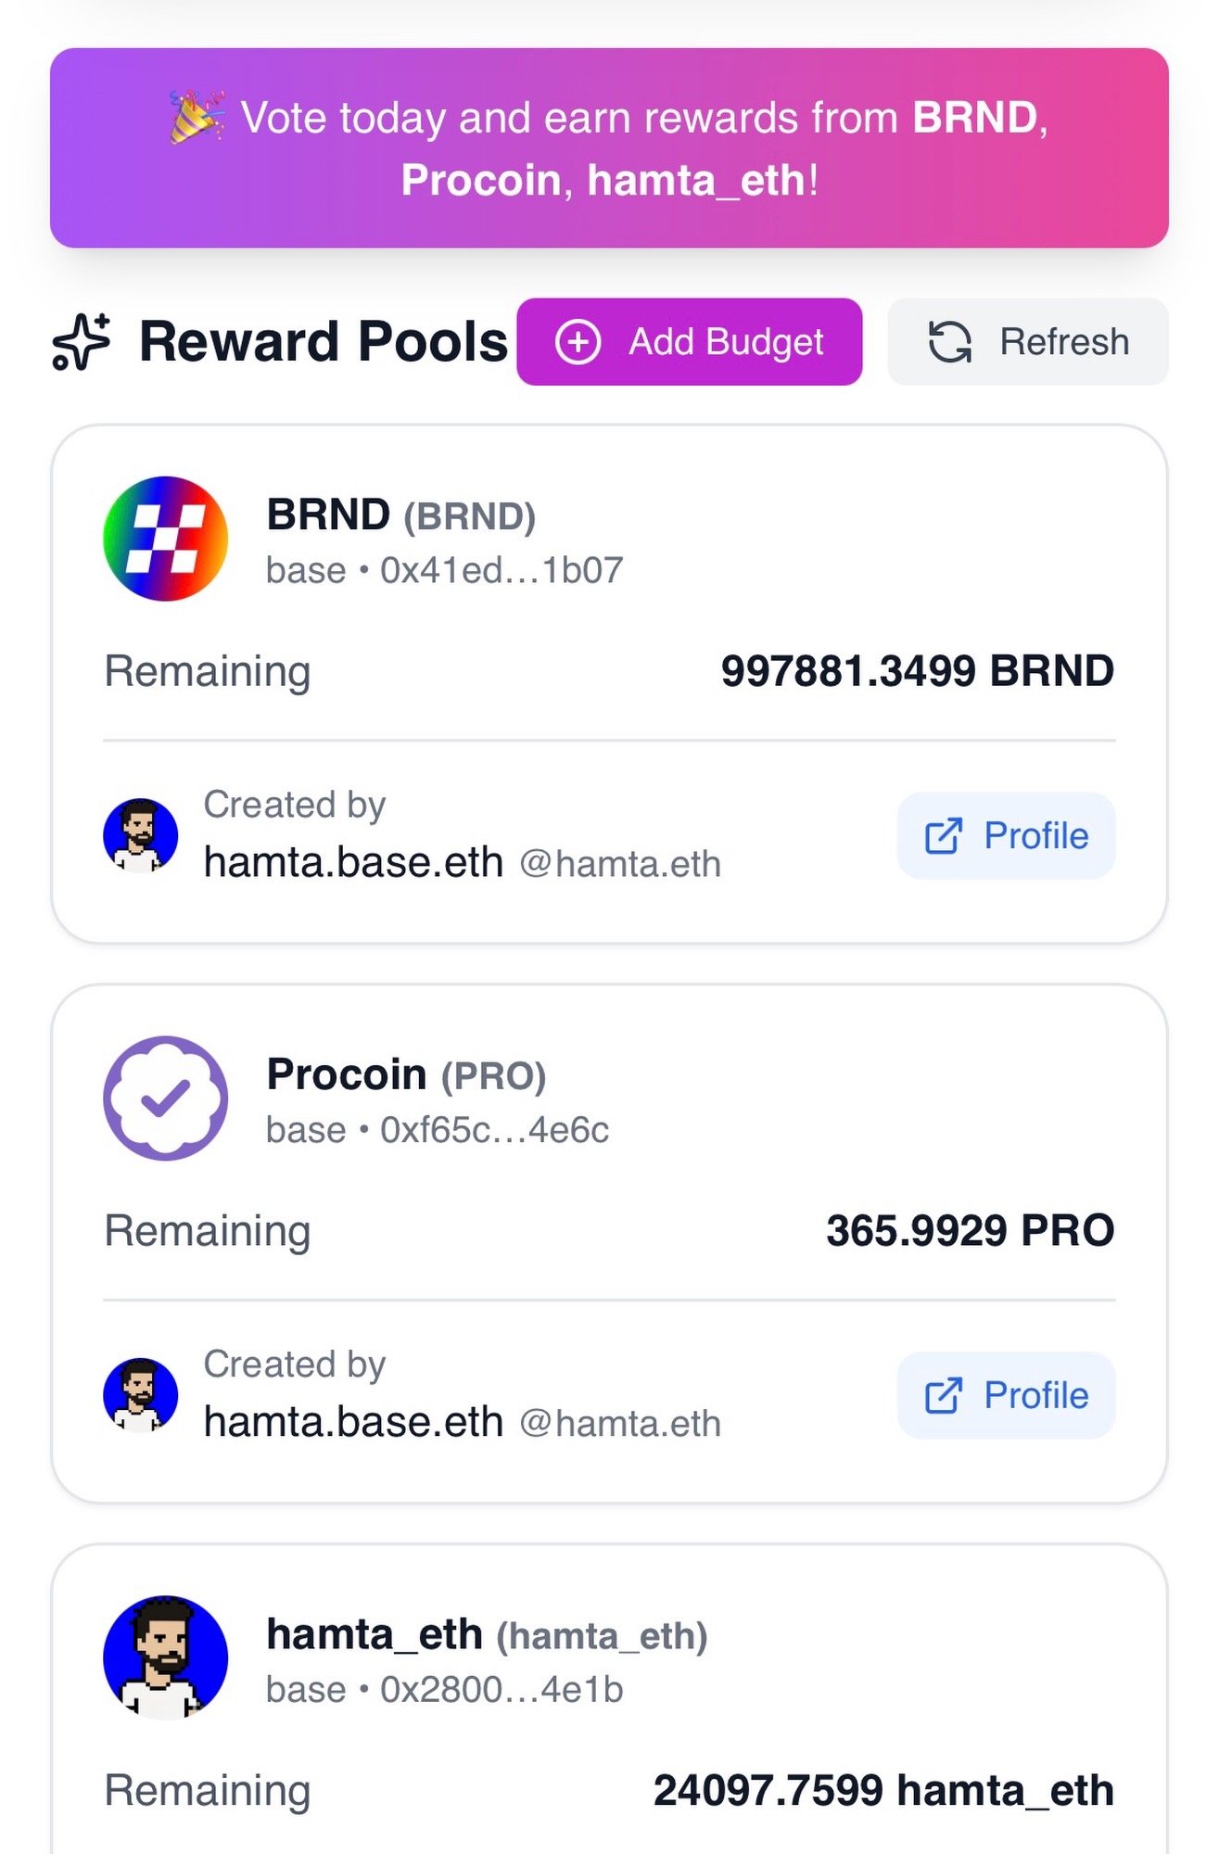Tap the Refresh button
This screenshot has height=1854, width=1219.
click(x=1027, y=342)
